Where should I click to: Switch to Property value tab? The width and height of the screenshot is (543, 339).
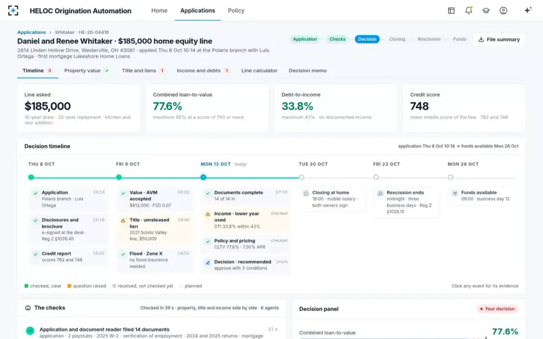click(87, 71)
